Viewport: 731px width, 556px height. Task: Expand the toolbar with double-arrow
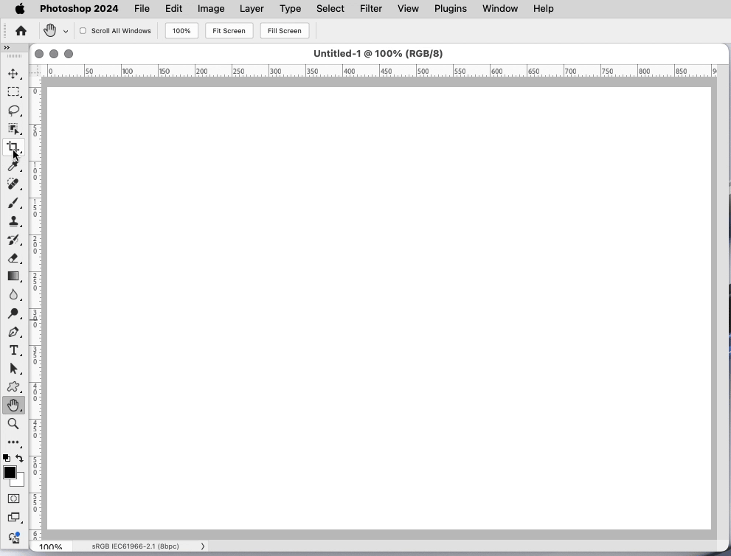(7, 47)
